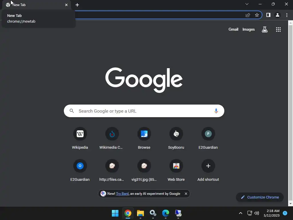
Task: Click the Chrome taskbar icon
Action: click(x=128, y=213)
